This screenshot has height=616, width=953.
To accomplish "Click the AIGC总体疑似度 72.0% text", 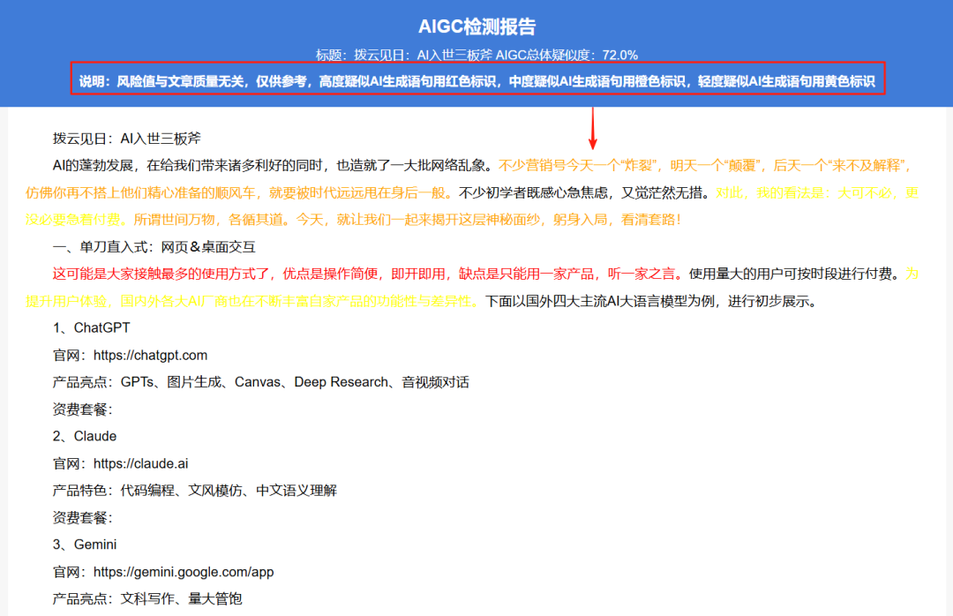I will click(567, 55).
